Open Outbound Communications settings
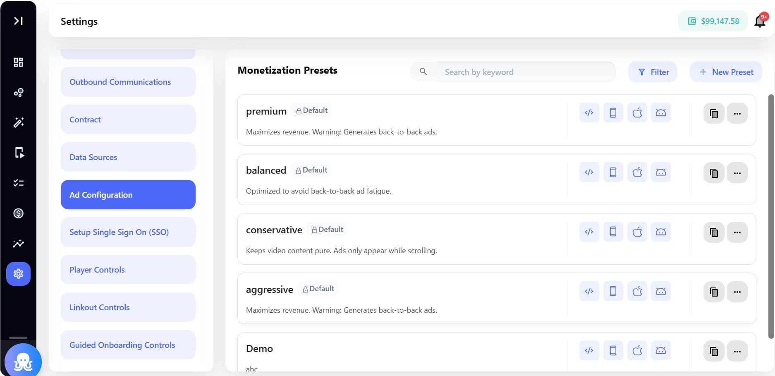Screen dimensions: 775x376 tap(128, 82)
